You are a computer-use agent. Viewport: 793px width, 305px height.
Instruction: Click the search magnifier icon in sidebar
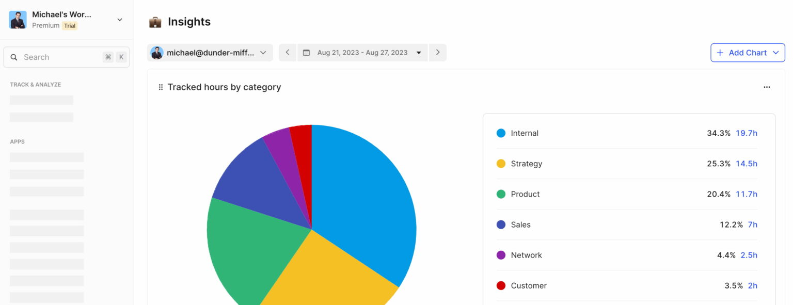coord(14,57)
